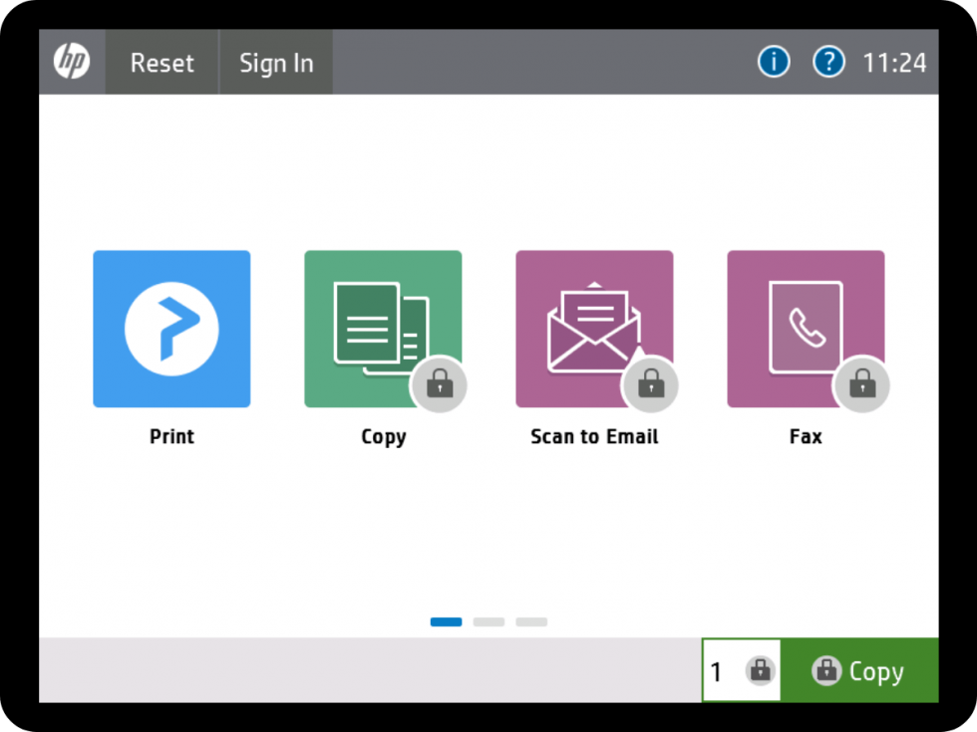977x732 pixels.
Task: Click the lock icon inside copy count field
Action: (x=761, y=670)
